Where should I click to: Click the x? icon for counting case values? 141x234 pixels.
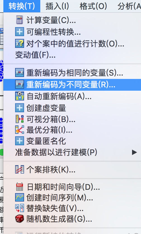pos(19,44)
